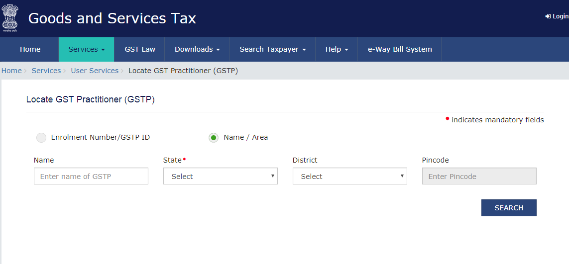
Task: Click Locate GST Practitioner (GSTP) breadcrumb text
Action: tap(183, 71)
